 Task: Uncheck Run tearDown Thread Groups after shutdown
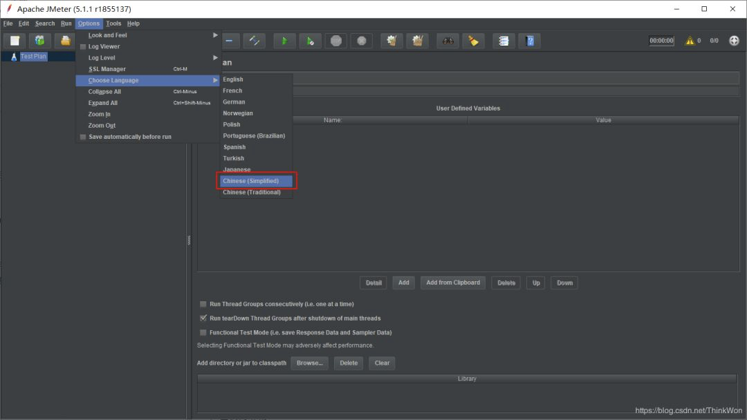[203, 318]
